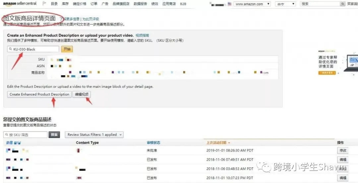Viewport: 358px width, 183px height.
Task: Focus the top 搜索 search field
Action: click(x=320, y=4)
